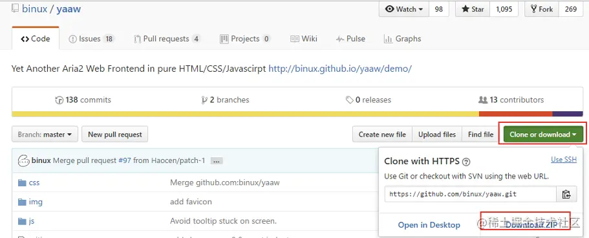The height and width of the screenshot is (238, 589).
Task: Click the help icon beside Clone with HTTPS
Action: click(466, 162)
